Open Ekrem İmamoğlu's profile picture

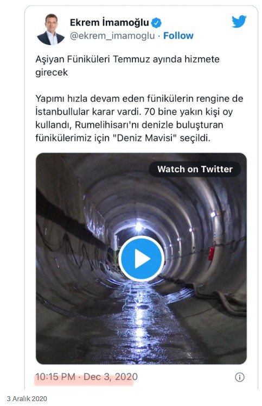point(50,29)
